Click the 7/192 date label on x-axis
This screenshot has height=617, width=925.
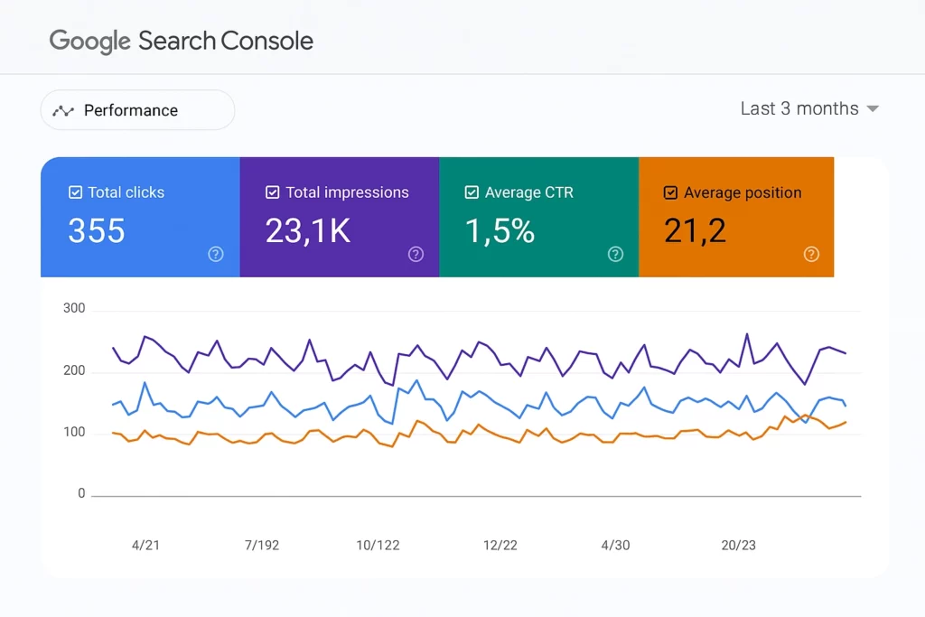[x=261, y=545]
